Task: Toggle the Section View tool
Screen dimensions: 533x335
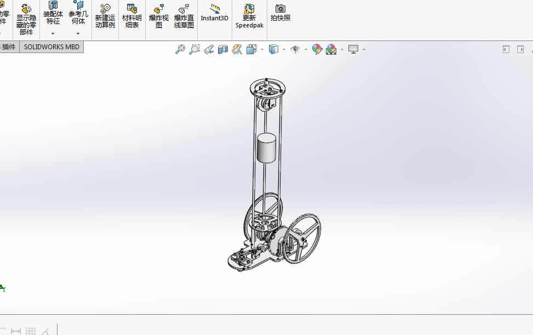Action: [223, 49]
